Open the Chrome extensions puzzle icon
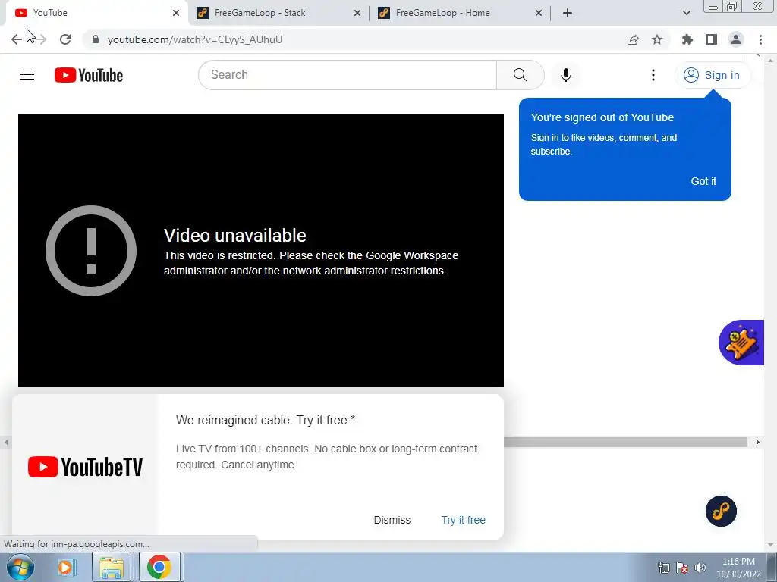The height and width of the screenshot is (582, 777). tap(687, 39)
